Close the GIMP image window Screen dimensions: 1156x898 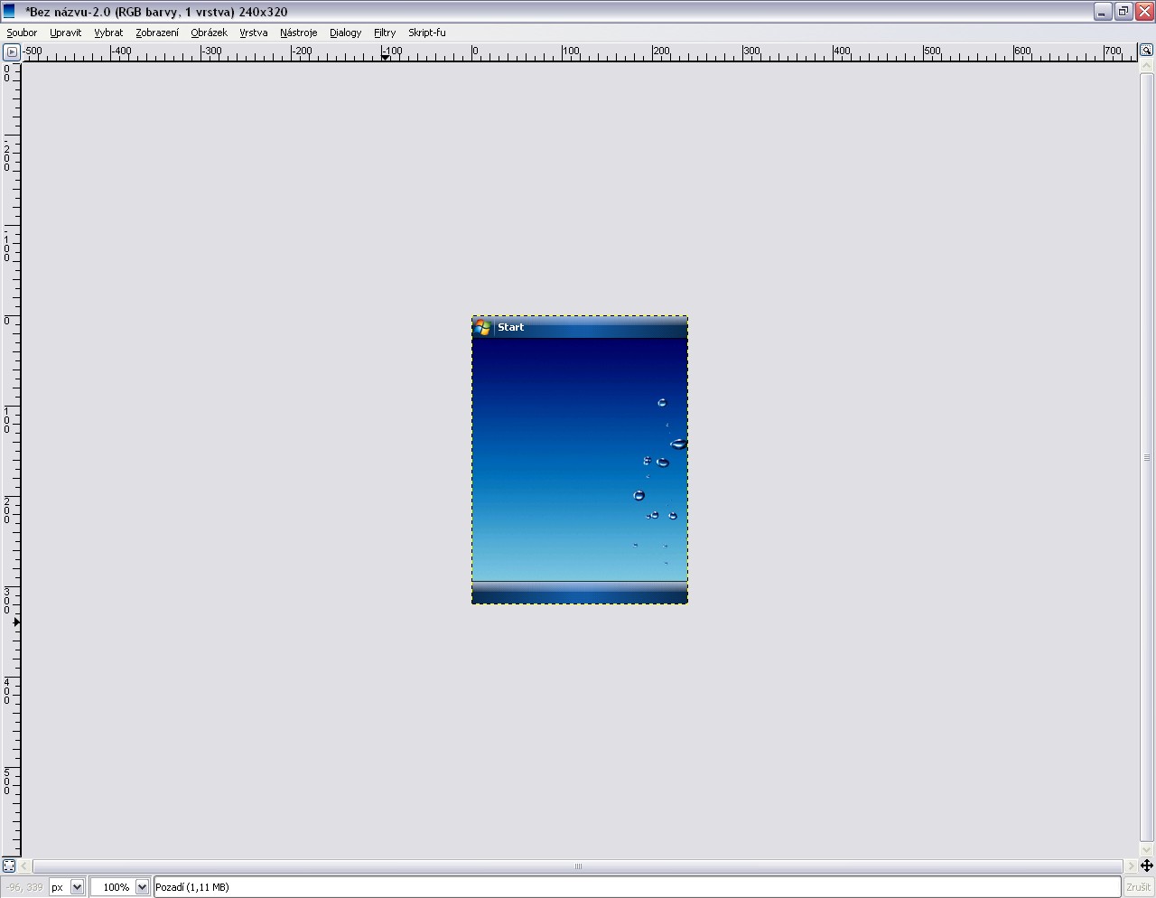tap(1143, 12)
